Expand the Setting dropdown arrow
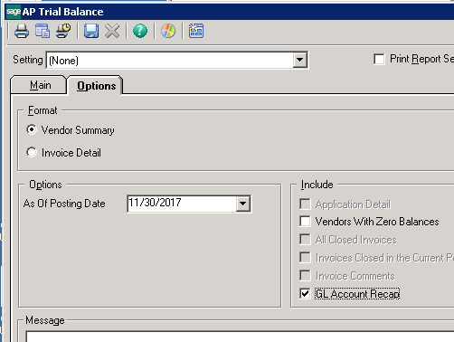Viewport: 454px width, 342px height. tap(299, 60)
